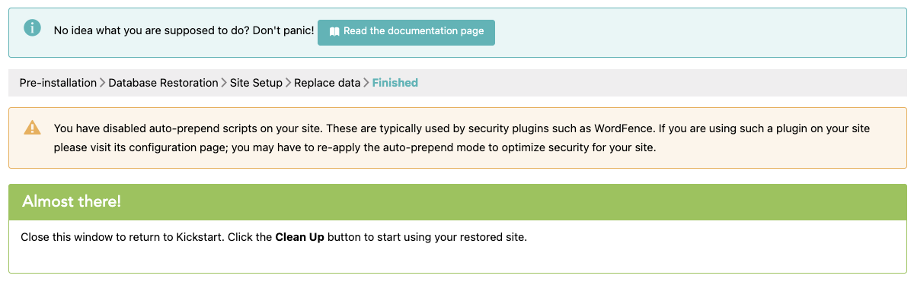Click the chevron after Pre-installation
Image resolution: width=914 pixels, height=288 pixels.
(103, 83)
